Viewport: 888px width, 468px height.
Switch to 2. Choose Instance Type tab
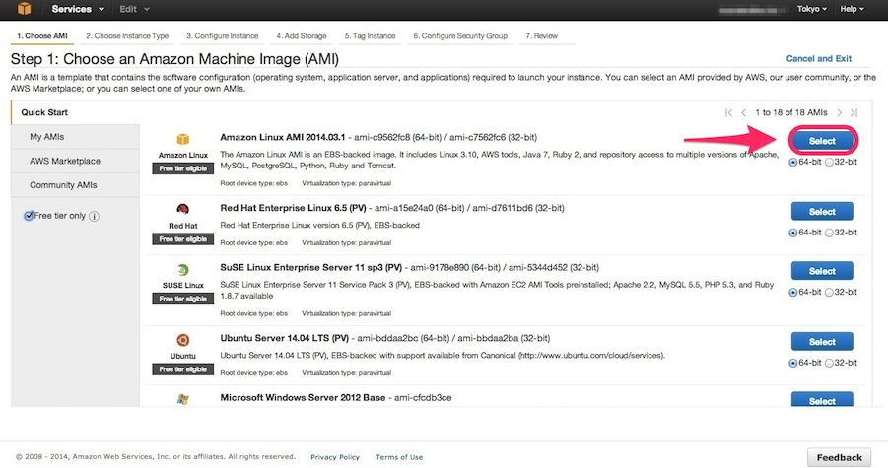click(127, 36)
